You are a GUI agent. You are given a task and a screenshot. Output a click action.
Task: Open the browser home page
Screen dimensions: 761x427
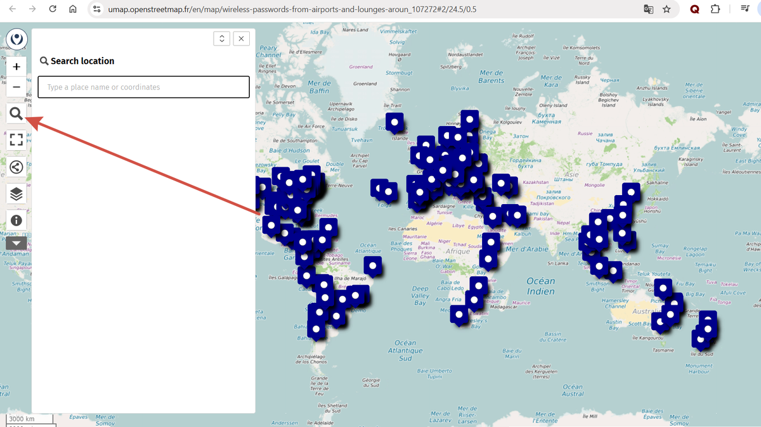[x=73, y=10]
